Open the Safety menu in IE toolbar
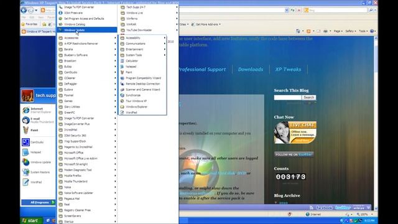Screen dimensions: 398x224 tap(350, 31)
